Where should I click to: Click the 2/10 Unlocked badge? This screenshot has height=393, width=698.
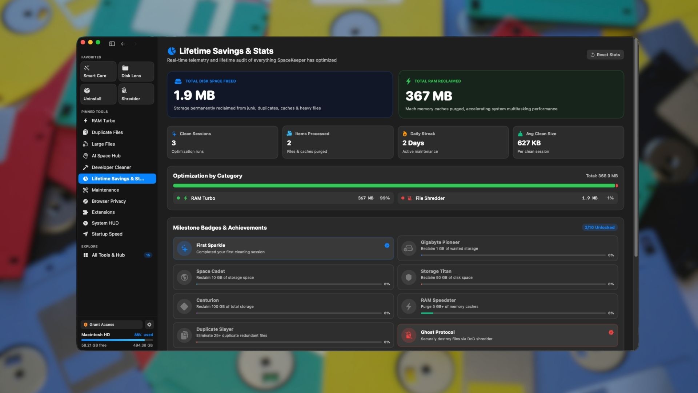pyautogui.click(x=599, y=227)
